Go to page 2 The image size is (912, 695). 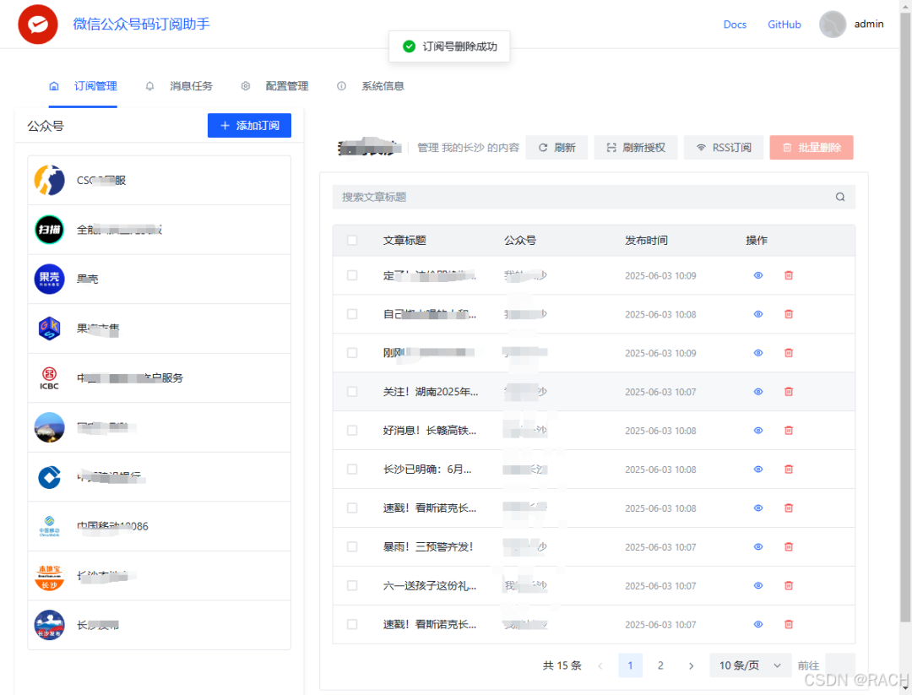point(660,665)
